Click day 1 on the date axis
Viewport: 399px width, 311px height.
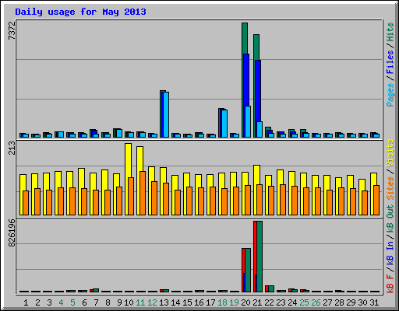tap(26, 302)
